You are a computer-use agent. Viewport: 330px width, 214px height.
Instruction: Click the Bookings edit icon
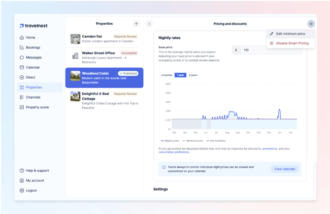22,48
